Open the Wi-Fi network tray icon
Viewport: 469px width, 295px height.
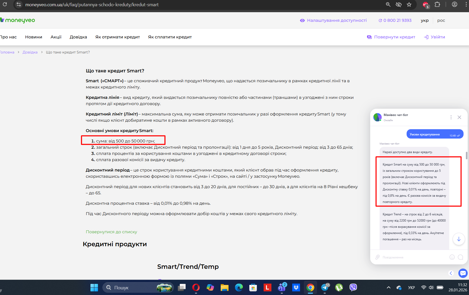(x=424, y=287)
